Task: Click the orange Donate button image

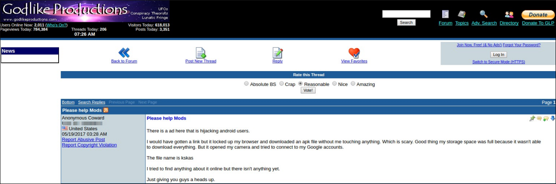Action: [538, 15]
